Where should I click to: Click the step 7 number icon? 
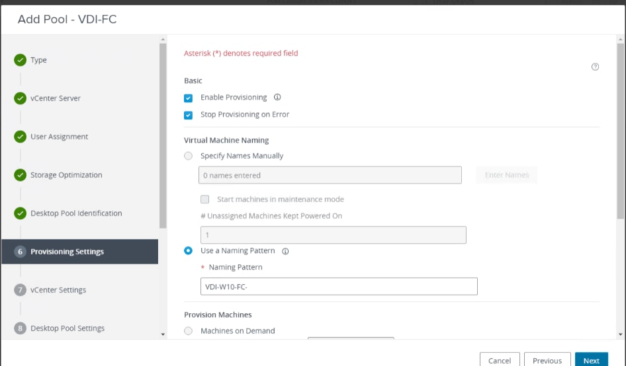click(x=20, y=290)
